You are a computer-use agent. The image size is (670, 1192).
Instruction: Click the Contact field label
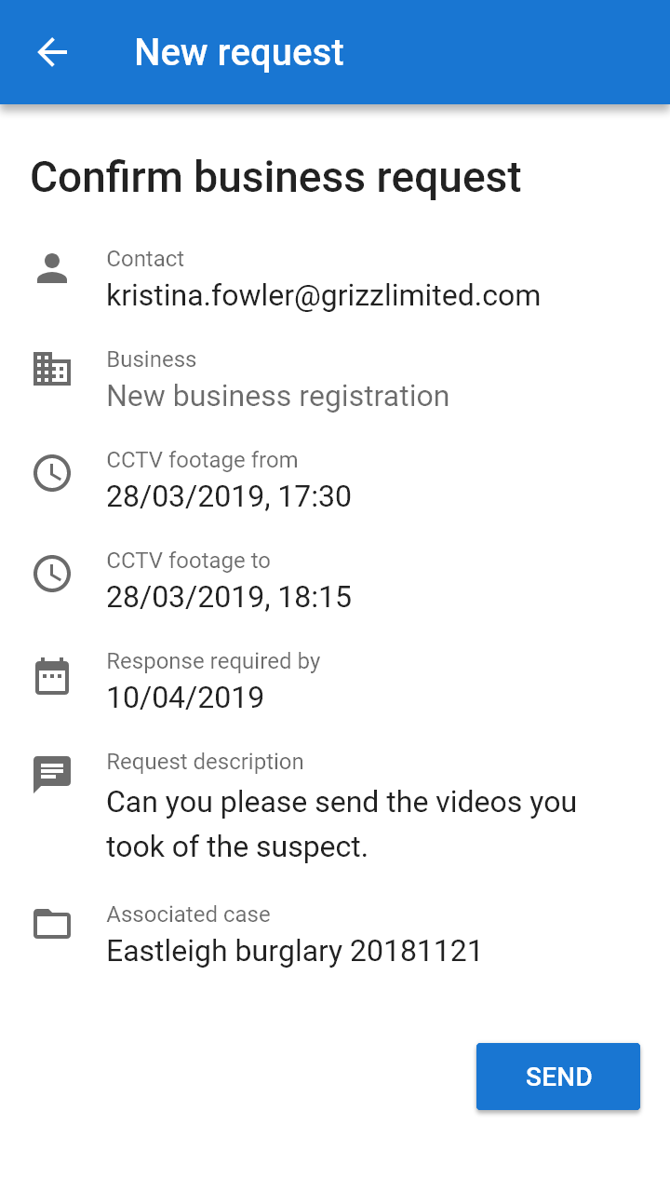point(145,259)
